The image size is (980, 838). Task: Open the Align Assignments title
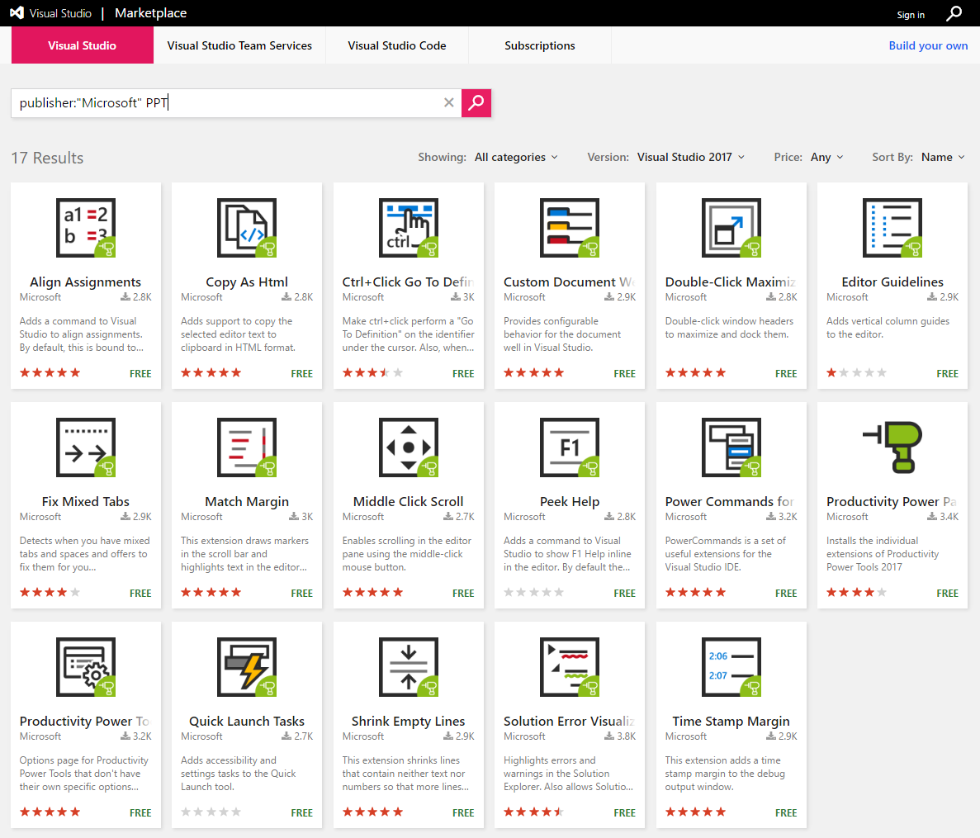coord(86,282)
